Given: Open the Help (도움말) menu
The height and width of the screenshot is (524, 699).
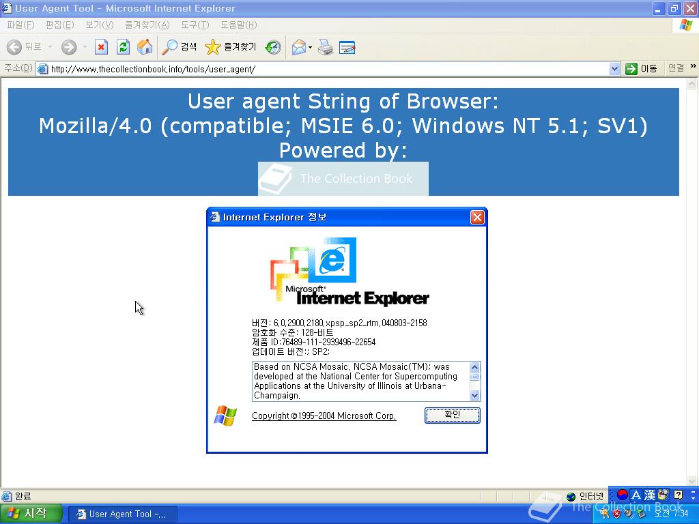Looking at the screenshot, I should point(238,25).
